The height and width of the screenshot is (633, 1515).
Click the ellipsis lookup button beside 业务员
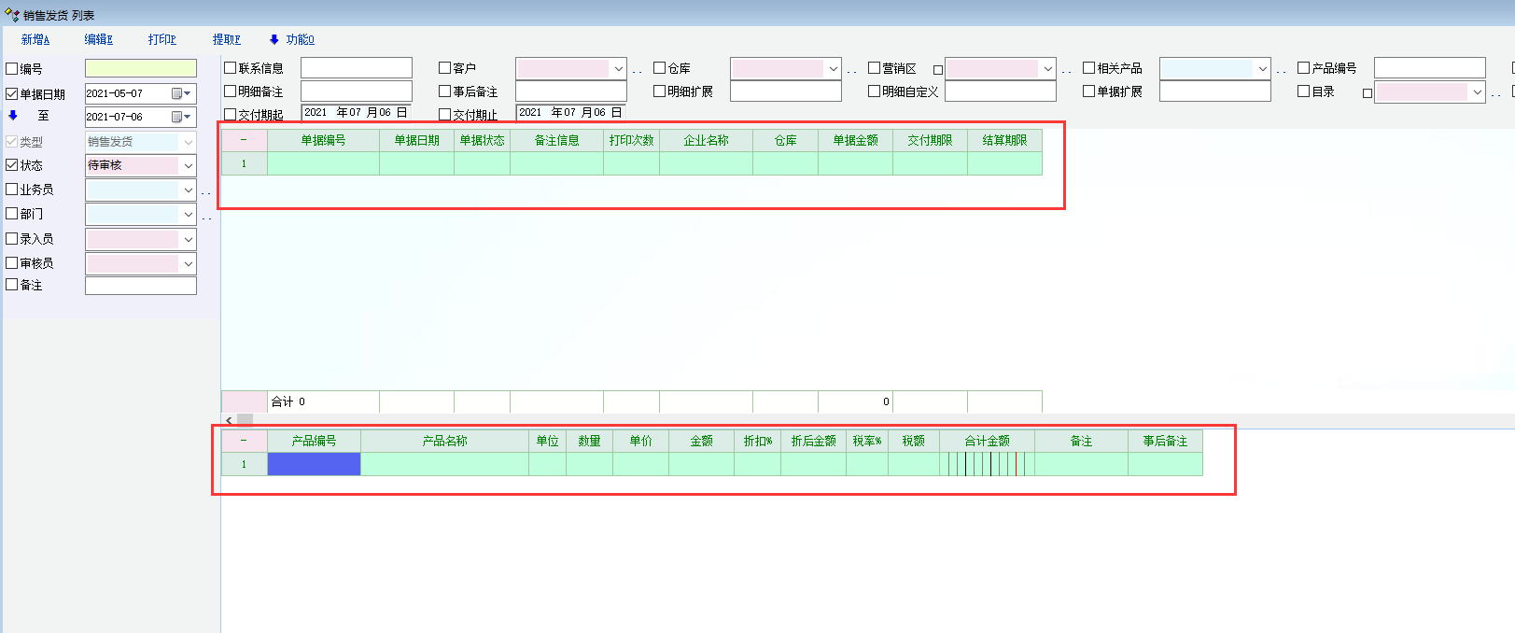pos(206,191)
